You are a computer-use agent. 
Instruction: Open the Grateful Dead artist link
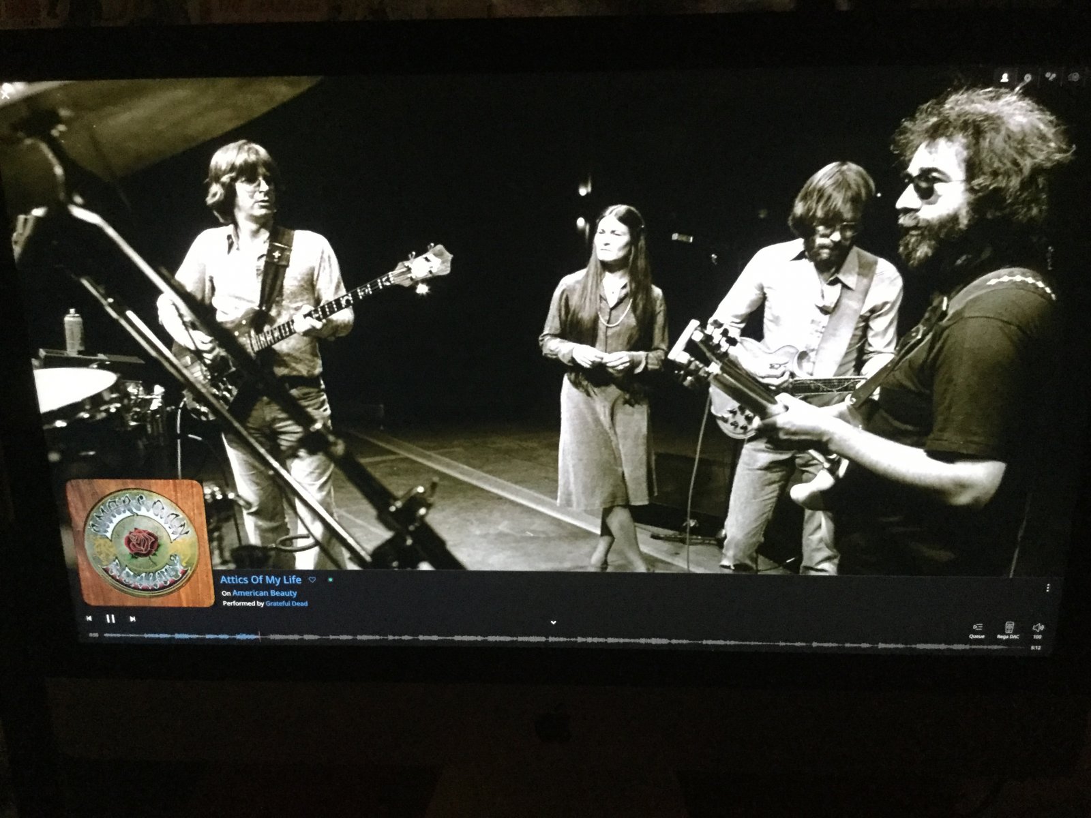[x=286, y=603]
